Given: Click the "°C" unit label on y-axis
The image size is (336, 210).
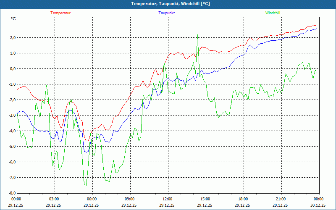Looking at the screenshot, I should 13,19.
